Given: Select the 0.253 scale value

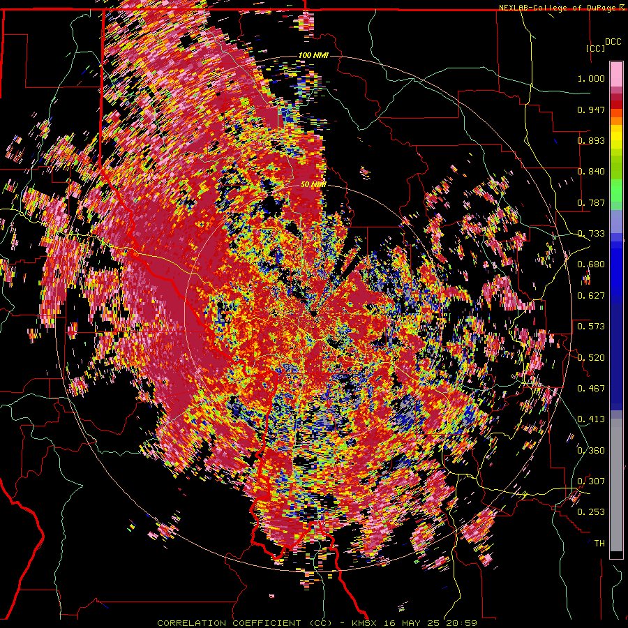Looking at the screenshot, I should pos(591,512).
